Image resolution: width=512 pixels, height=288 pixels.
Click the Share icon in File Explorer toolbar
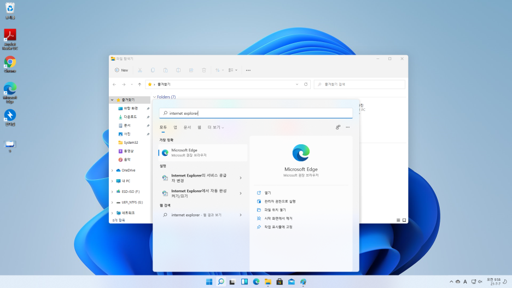coord(191,70)
